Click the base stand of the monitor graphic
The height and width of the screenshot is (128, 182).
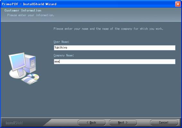(18, 74)
